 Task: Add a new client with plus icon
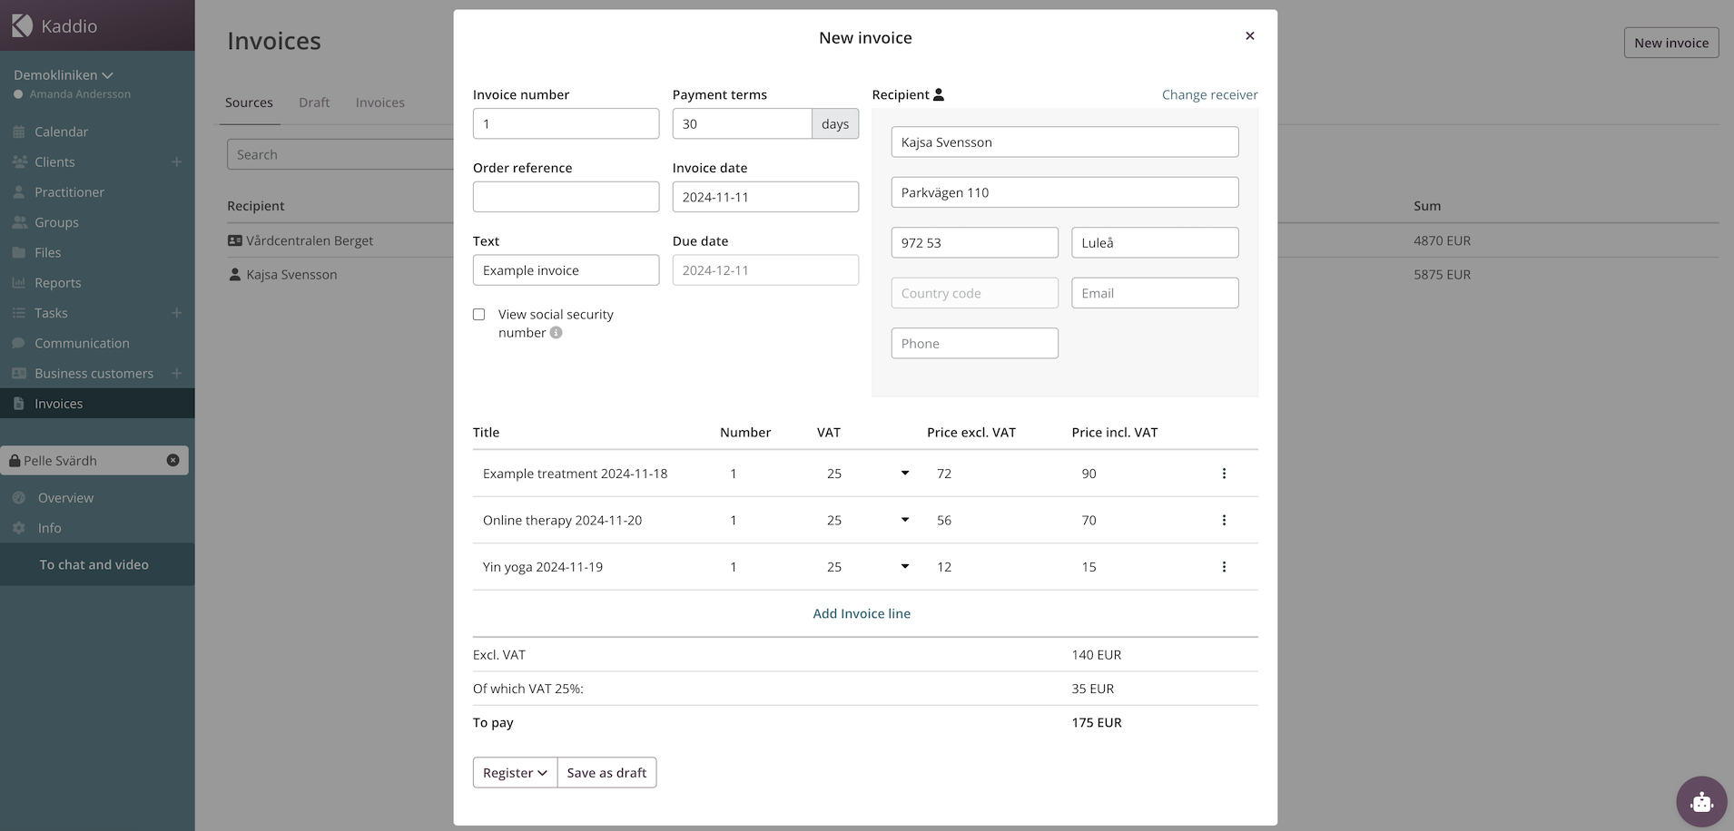coord(177,161)
